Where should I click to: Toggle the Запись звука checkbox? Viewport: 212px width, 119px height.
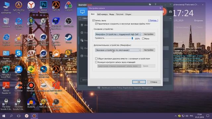[93, 20]
